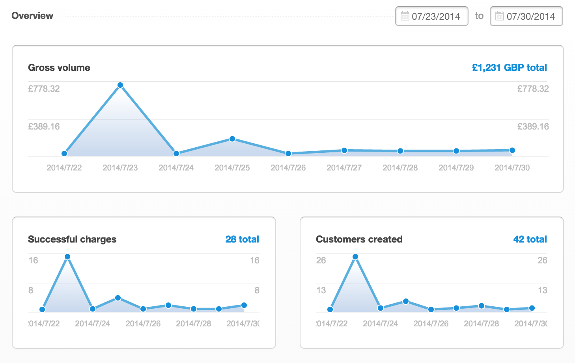Select Gross volume data point for 2014/7/26
This screenshot has height=363, width=575.
pos(288,154)
